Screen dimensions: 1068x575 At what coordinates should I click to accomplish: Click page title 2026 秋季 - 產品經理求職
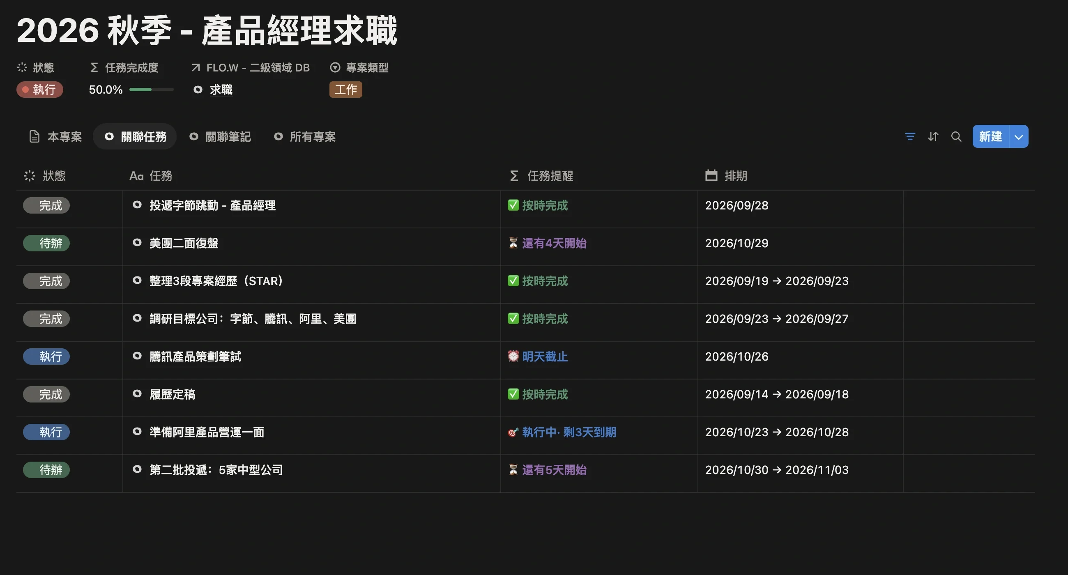tap(207, 30)
